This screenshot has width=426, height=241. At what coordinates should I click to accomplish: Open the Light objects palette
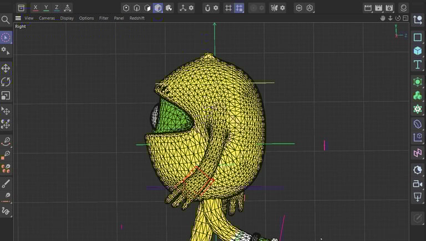(x=418, y=197)
